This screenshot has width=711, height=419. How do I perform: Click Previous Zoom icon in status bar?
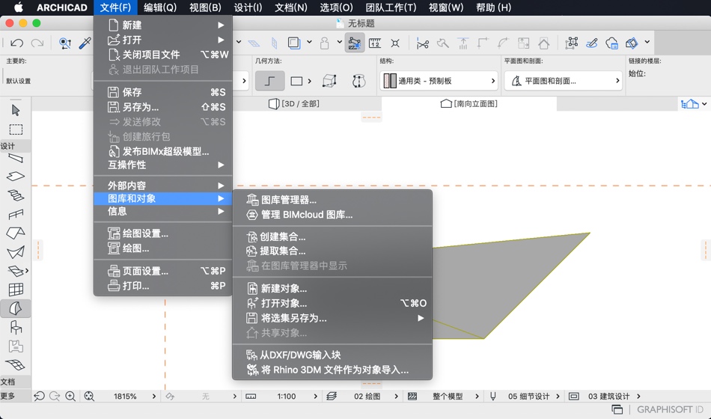tap(39, 397)
